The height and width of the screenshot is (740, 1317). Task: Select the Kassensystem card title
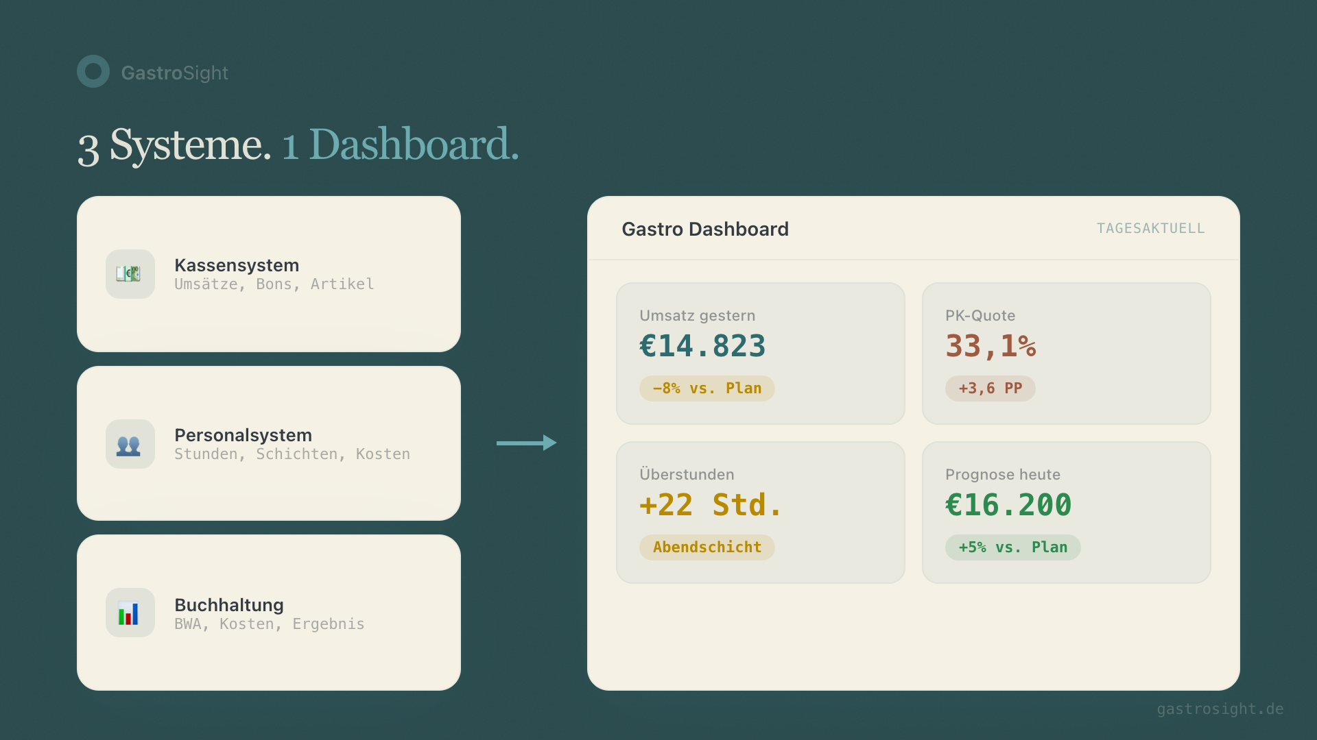tap(237, 265)
